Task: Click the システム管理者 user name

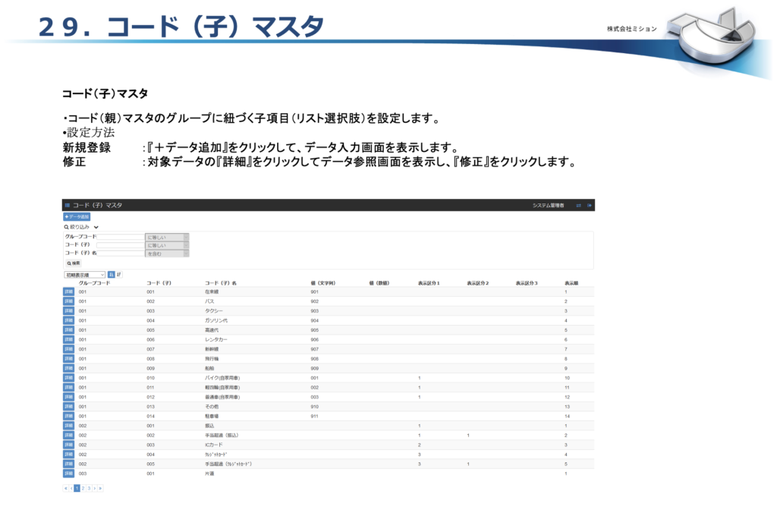Action: pos(548,205)
